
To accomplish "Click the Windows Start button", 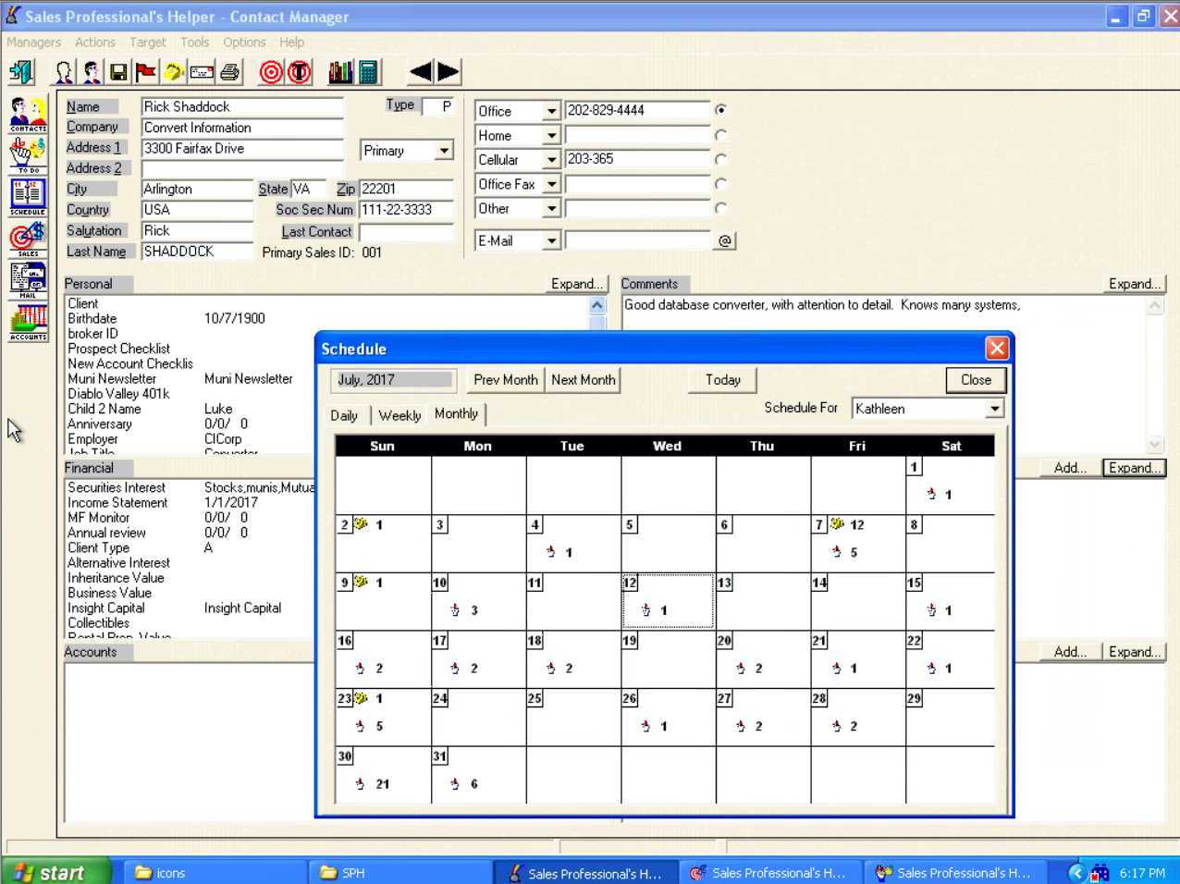I will coord(55,872).
